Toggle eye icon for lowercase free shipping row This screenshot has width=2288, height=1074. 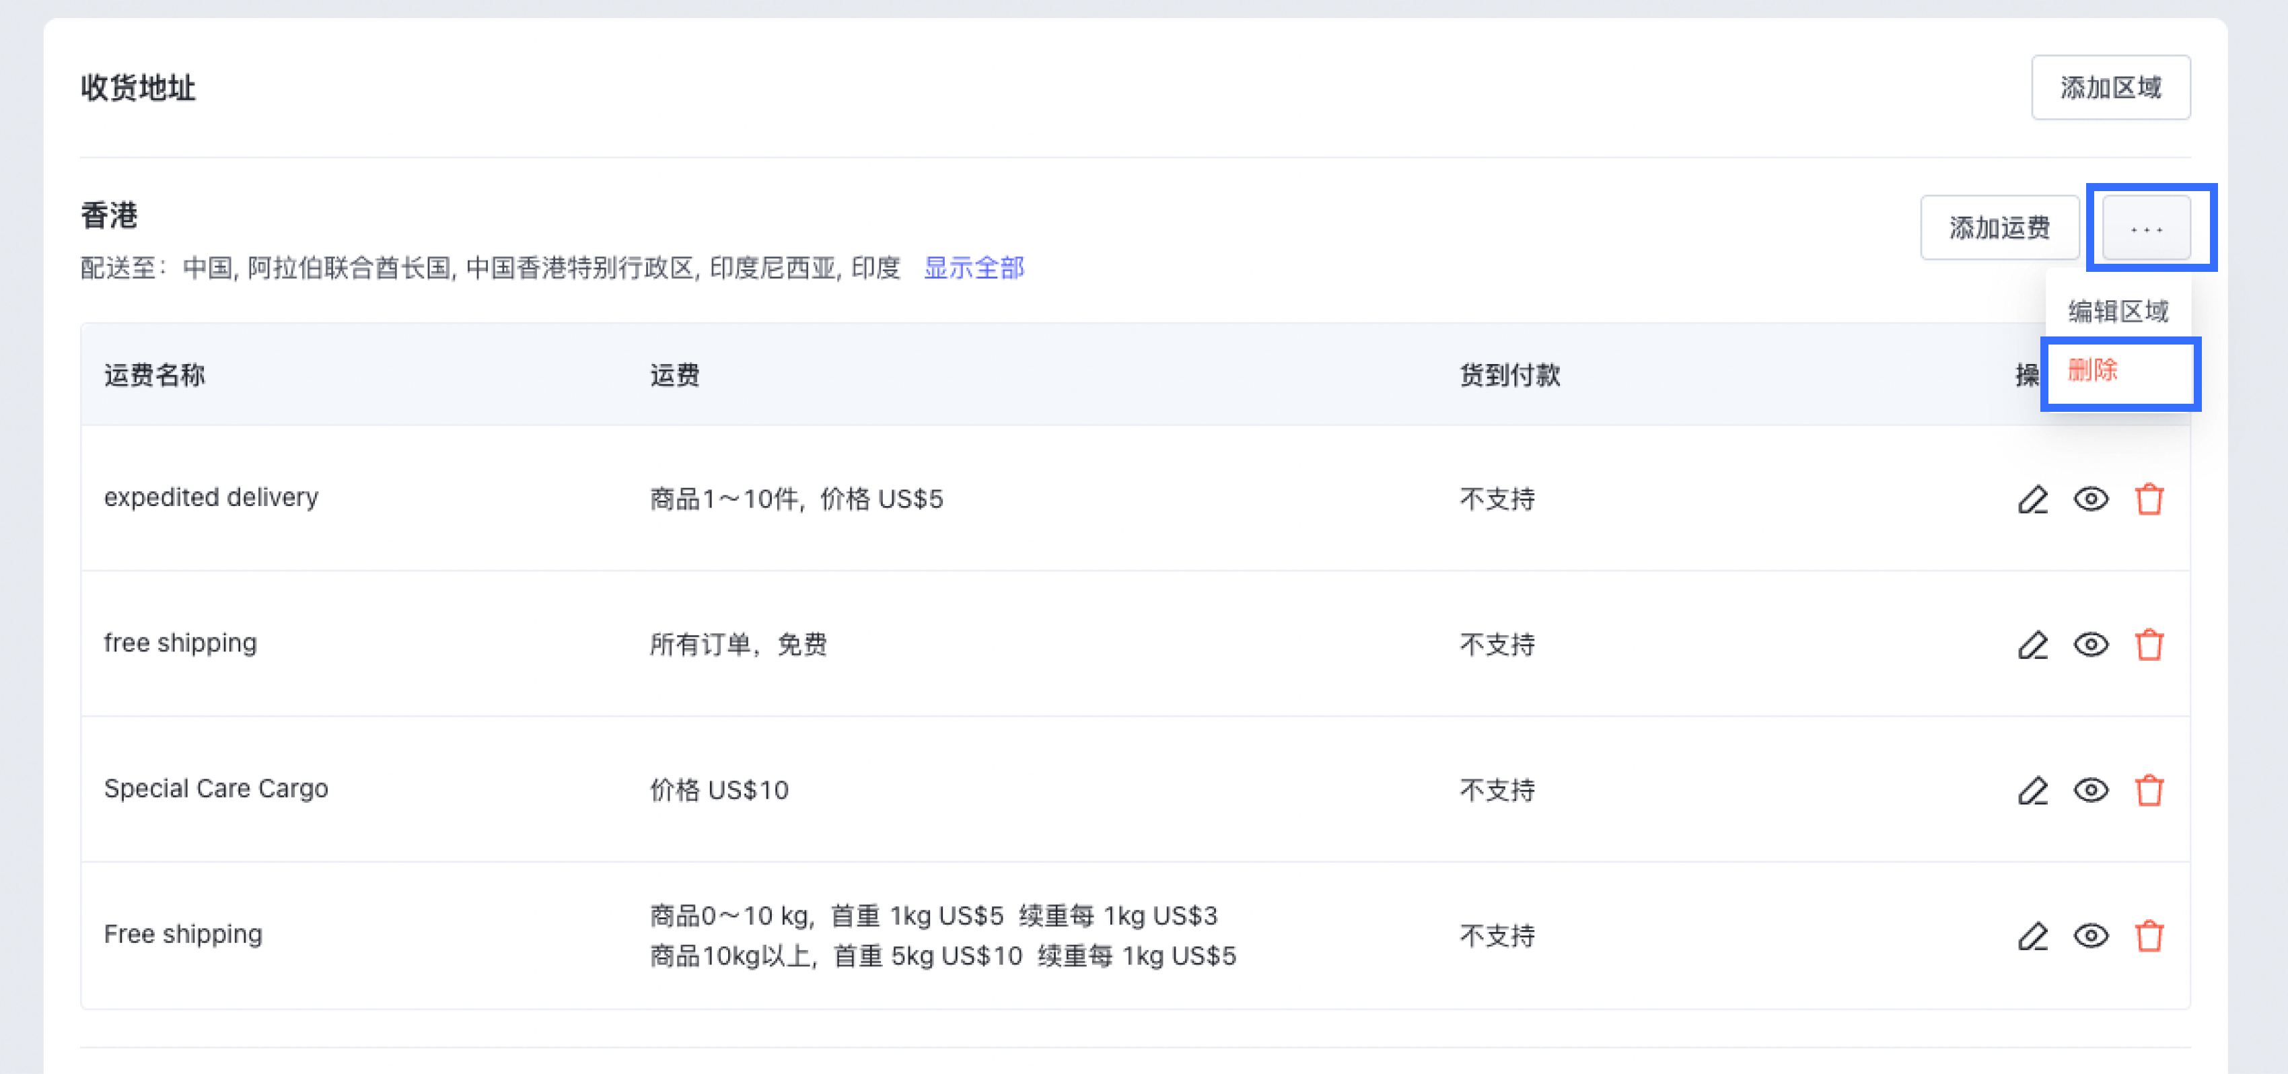(2091, 645)
